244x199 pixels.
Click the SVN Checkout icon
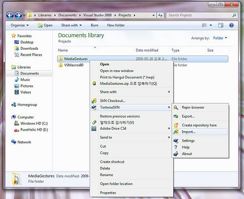point(94,101)
